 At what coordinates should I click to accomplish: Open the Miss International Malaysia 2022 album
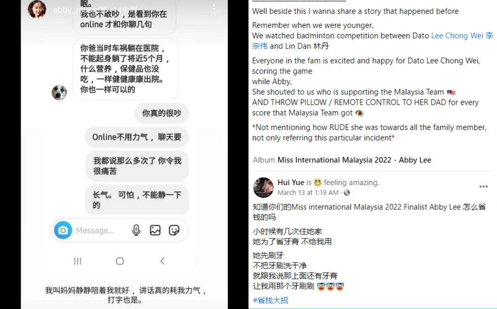click(x=354, y=160)
